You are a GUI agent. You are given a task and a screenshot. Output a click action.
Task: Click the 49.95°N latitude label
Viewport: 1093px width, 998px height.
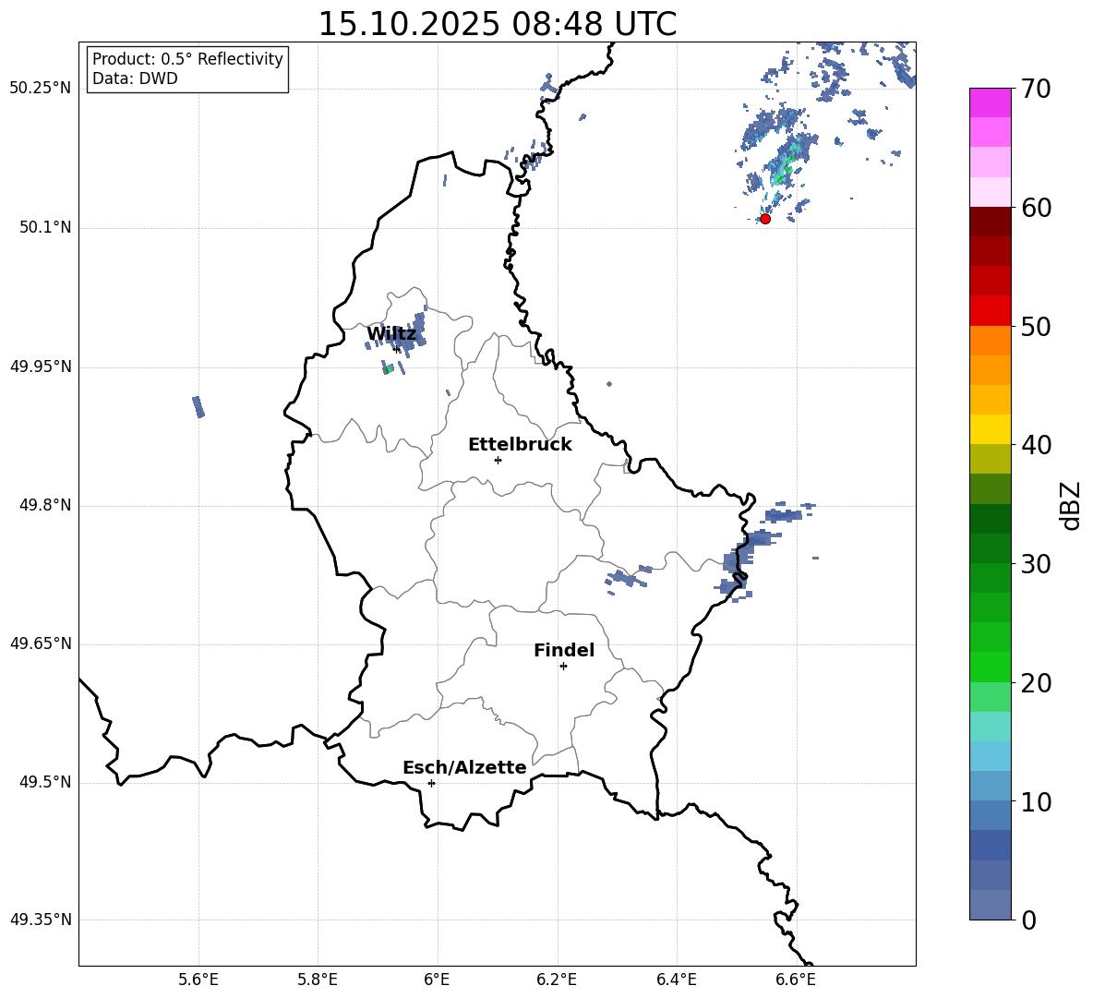[41, 367]
